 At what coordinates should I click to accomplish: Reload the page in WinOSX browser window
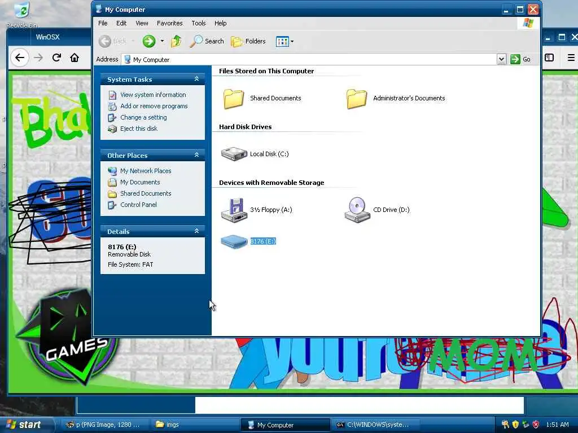point(56,58)
